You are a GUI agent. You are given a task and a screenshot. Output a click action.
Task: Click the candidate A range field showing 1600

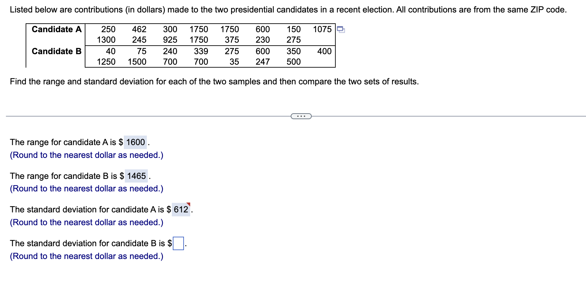pyautogui.click(x=135, y=142)
